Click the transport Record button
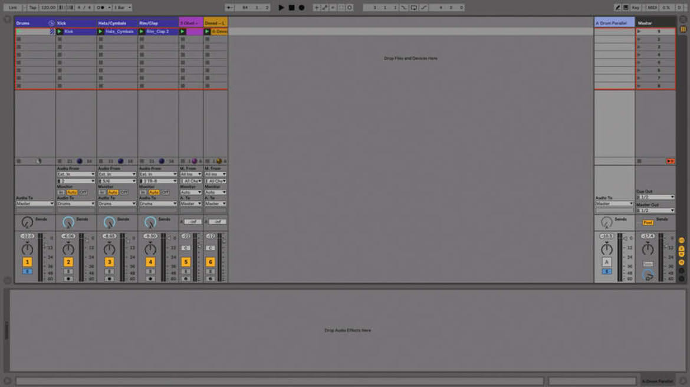This screenshot has width=690, height=387. (x=301, y=8)
